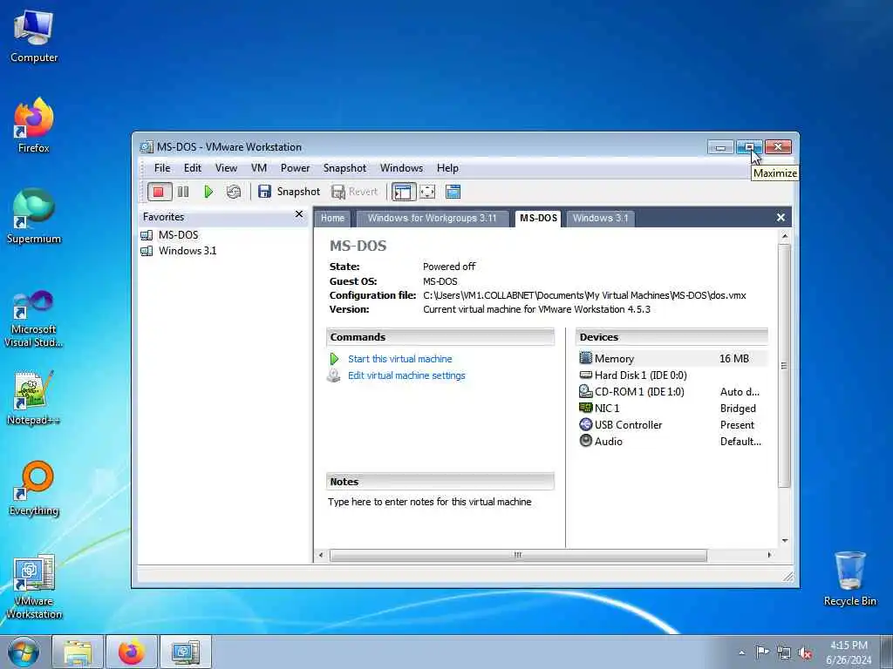Take a snapshot with Snapshot toolbar button
Viewport: 893px width, 669px height.
coord(289,192)
